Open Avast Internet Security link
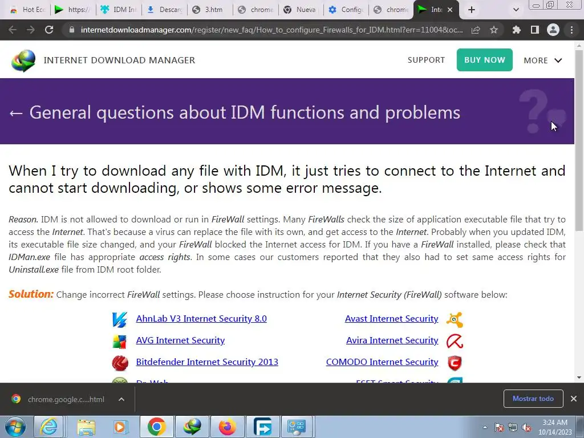The image size is (584, 438). 391,319
